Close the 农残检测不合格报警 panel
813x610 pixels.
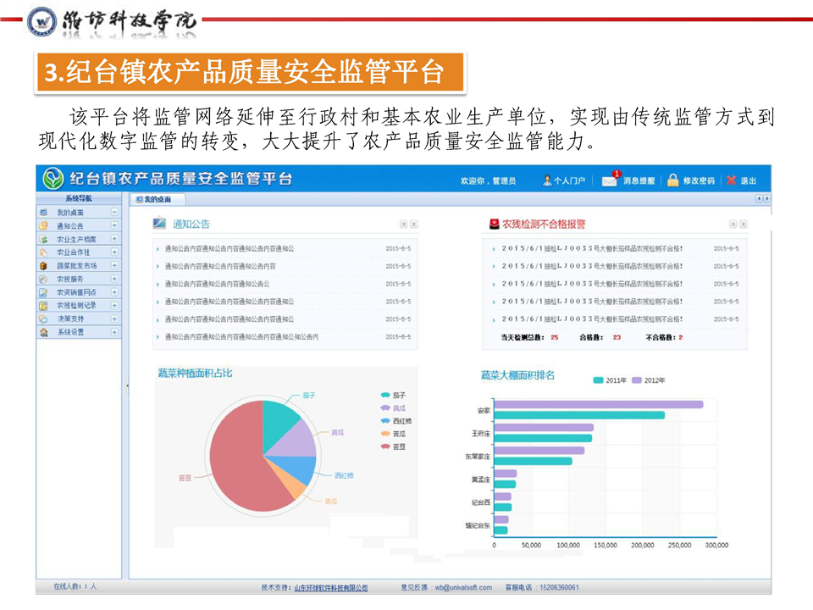(743, 225)
